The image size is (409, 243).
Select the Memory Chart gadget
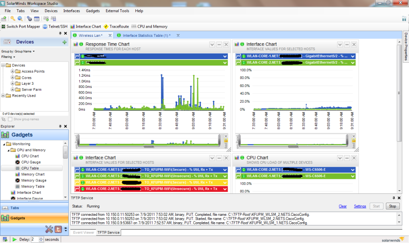pyautogui.click(x=33, y=174)
